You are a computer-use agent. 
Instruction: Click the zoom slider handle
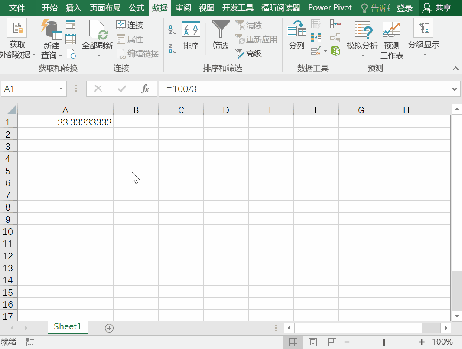(x=384, y=342)
